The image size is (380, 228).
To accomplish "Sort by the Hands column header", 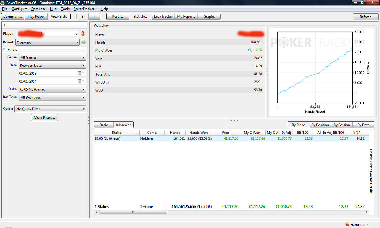I will click(x=175, y=133).
